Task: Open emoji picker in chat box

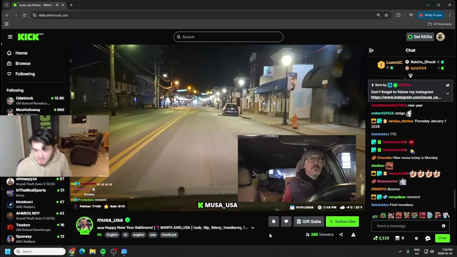Action: pyautogui.click(x=443, y=226)
